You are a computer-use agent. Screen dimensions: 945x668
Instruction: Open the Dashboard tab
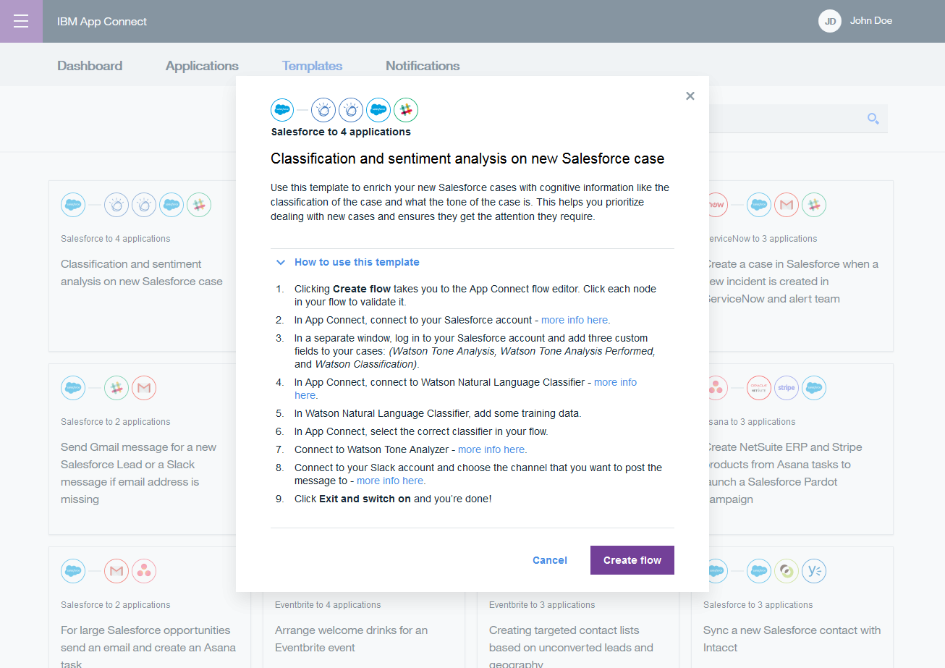click(90, 66)
